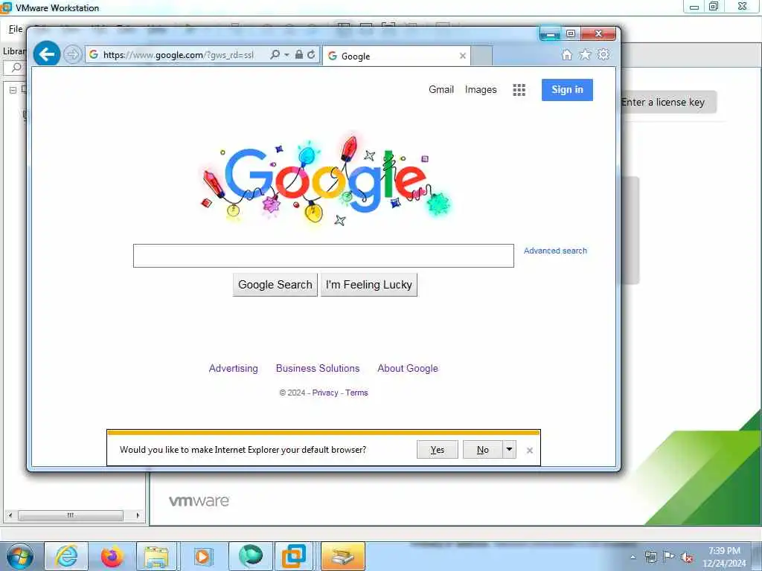Expand the dropdown arrow beside No button
762x571 pixels.
point(509,450)
